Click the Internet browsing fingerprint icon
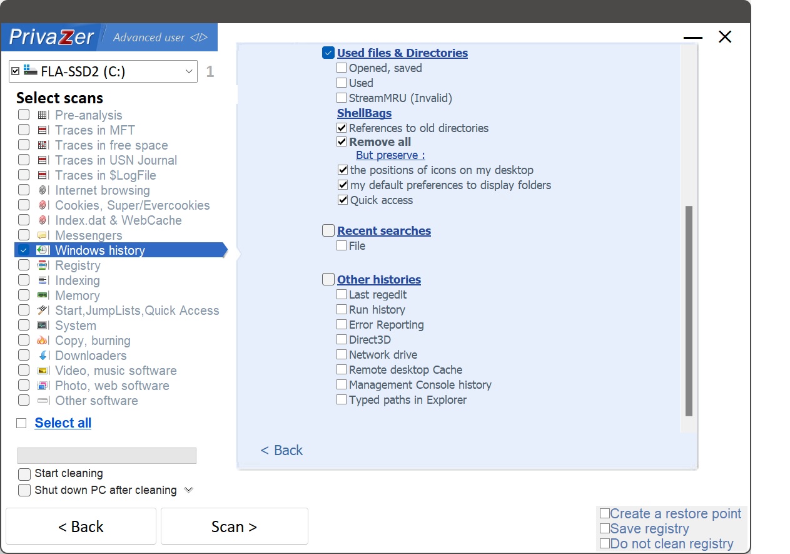 tap(43, 190)
